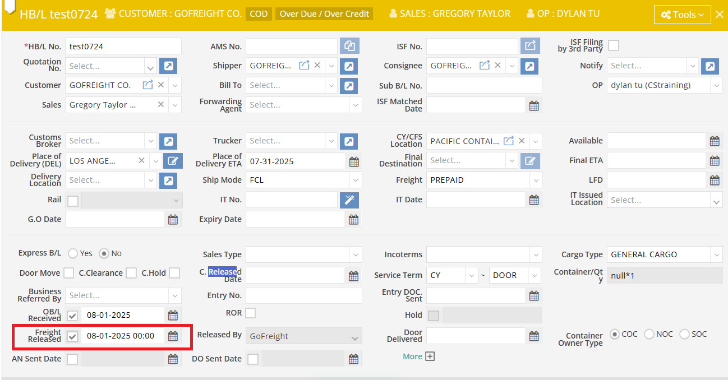Open the Tools menu
This screenshot has height=380, width=728.
[x=682, y=15]
